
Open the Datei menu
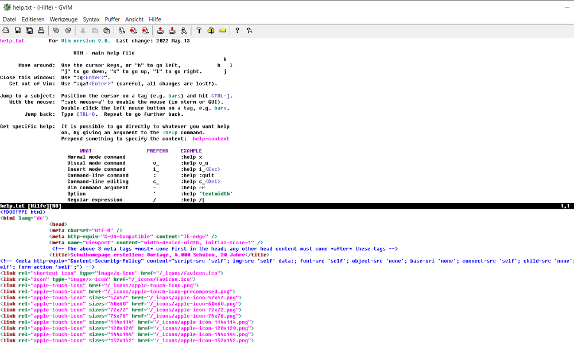pos(10,19)
